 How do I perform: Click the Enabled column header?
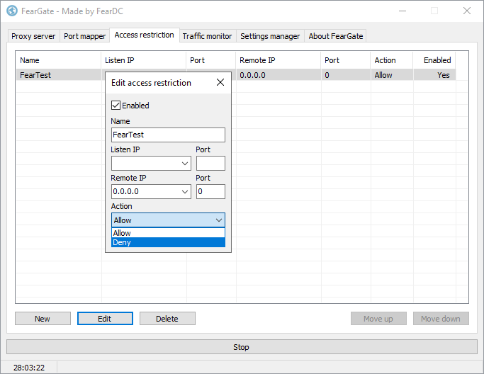click(434, 60)
